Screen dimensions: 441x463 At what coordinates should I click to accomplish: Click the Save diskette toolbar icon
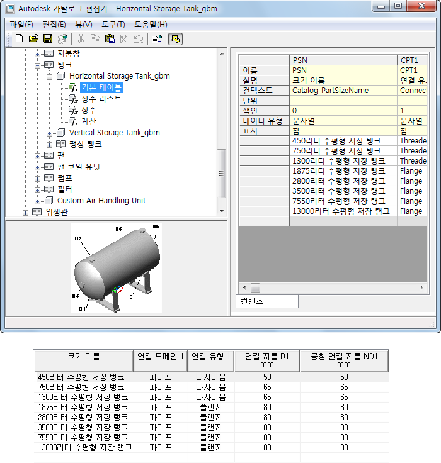pyautogui.click(x=48, y=38)
